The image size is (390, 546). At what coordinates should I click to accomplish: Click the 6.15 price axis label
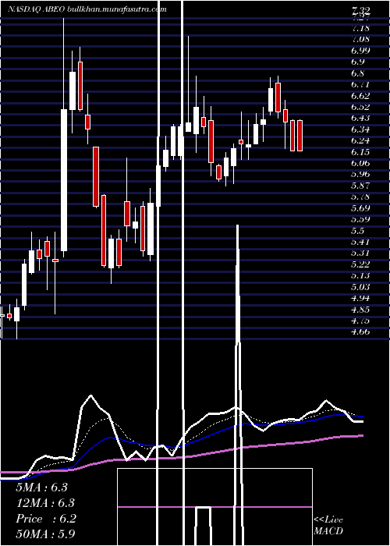coord(360,152)
